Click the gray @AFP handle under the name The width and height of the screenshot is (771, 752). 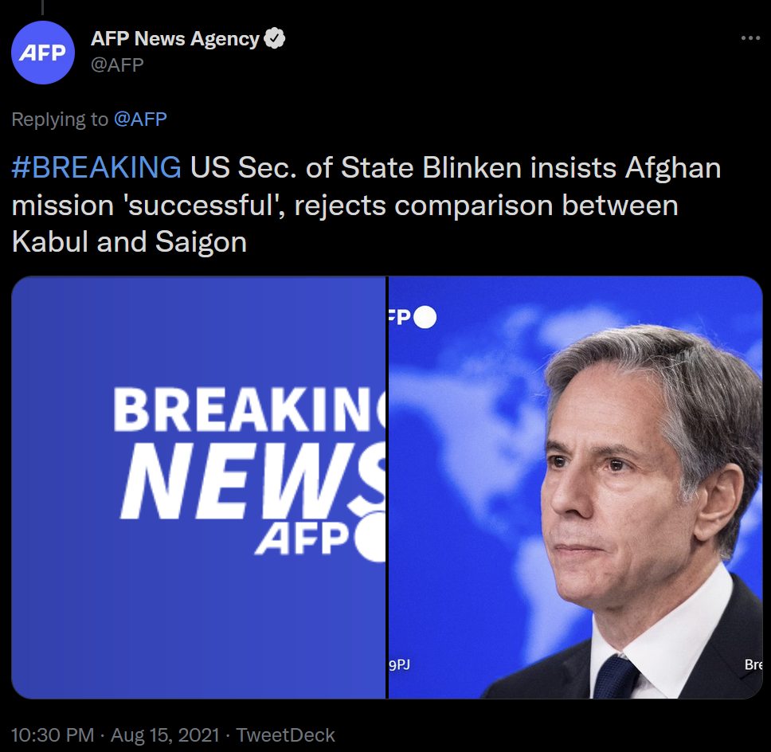click(x=118, y=65)
